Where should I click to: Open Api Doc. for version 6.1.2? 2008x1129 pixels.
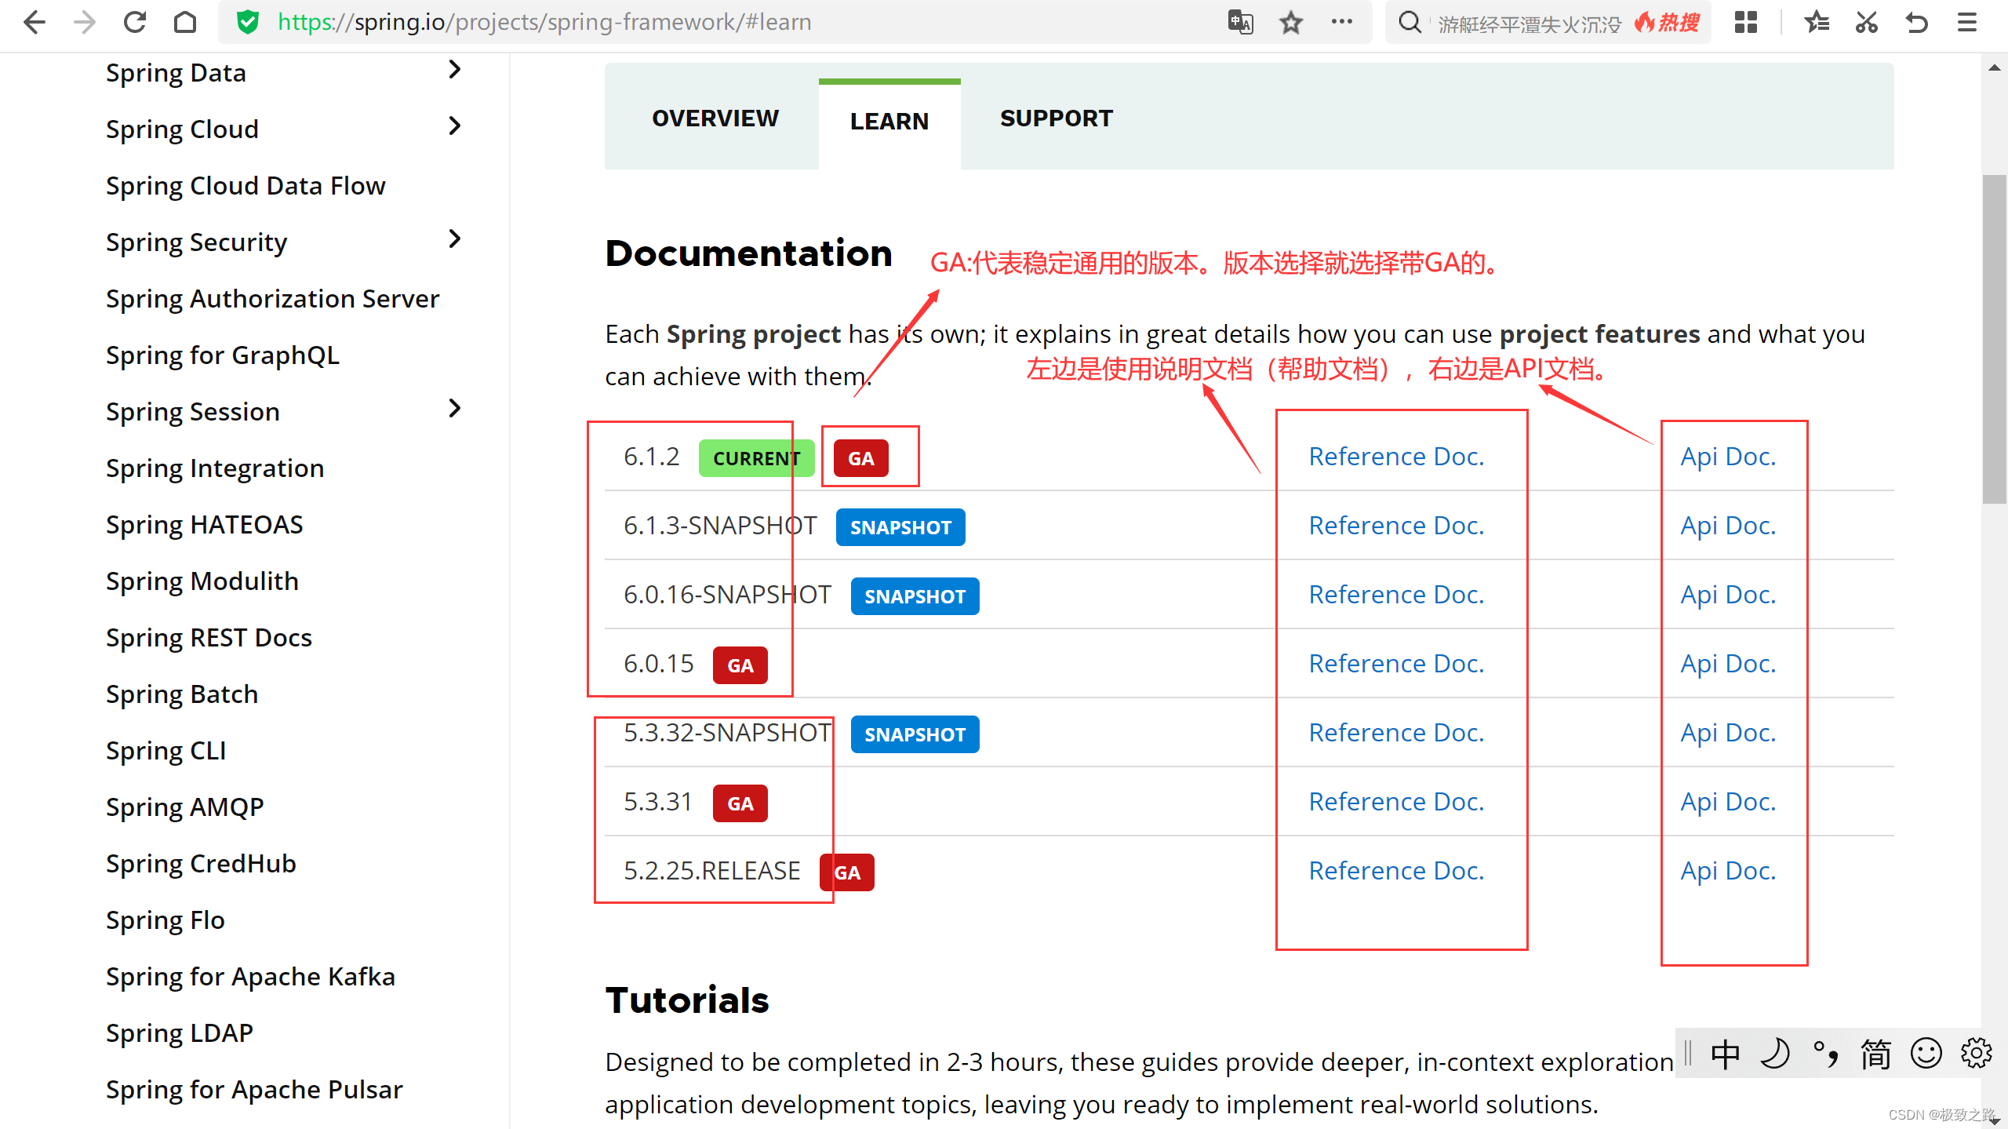pos(1728,457)
